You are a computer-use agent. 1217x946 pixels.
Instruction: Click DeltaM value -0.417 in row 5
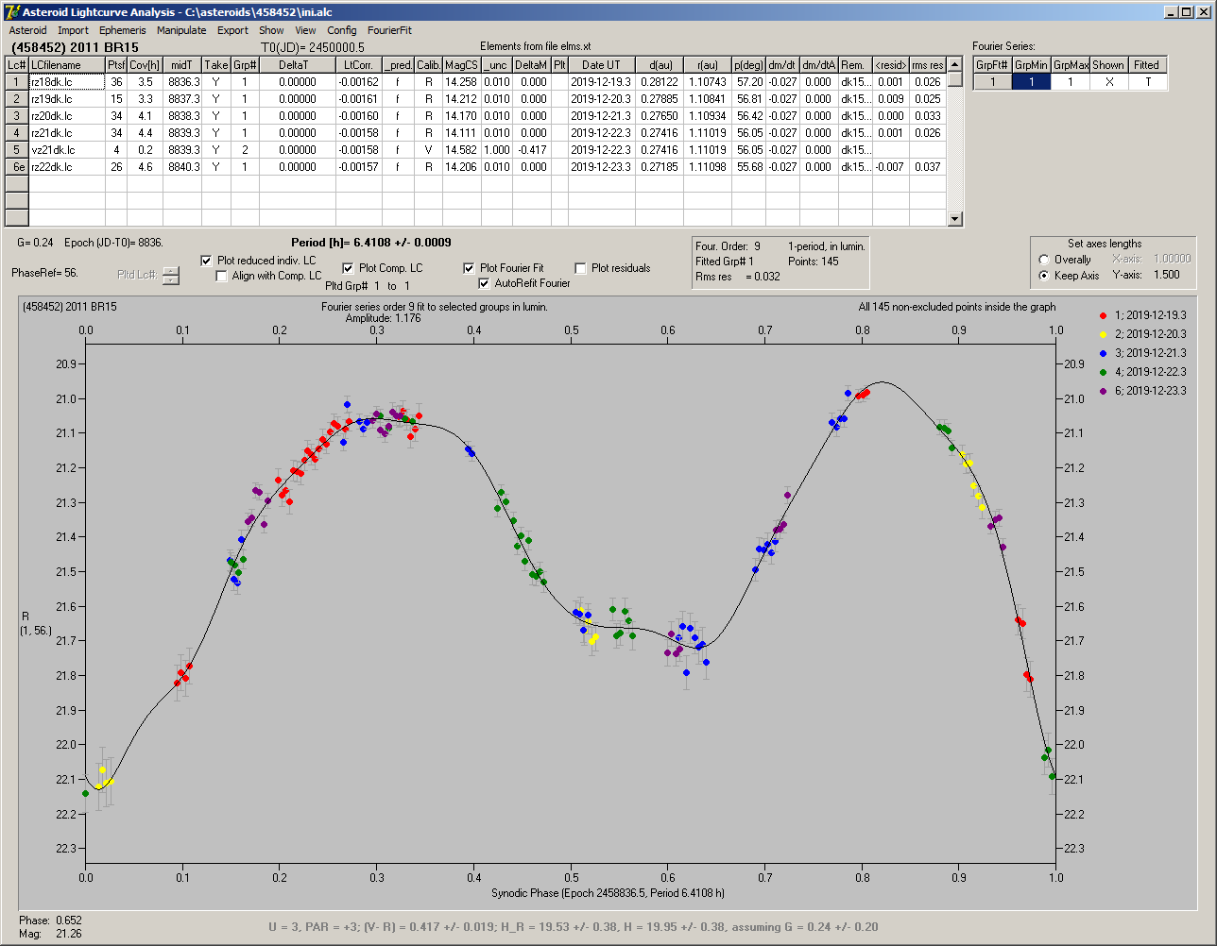pos(533,150)
